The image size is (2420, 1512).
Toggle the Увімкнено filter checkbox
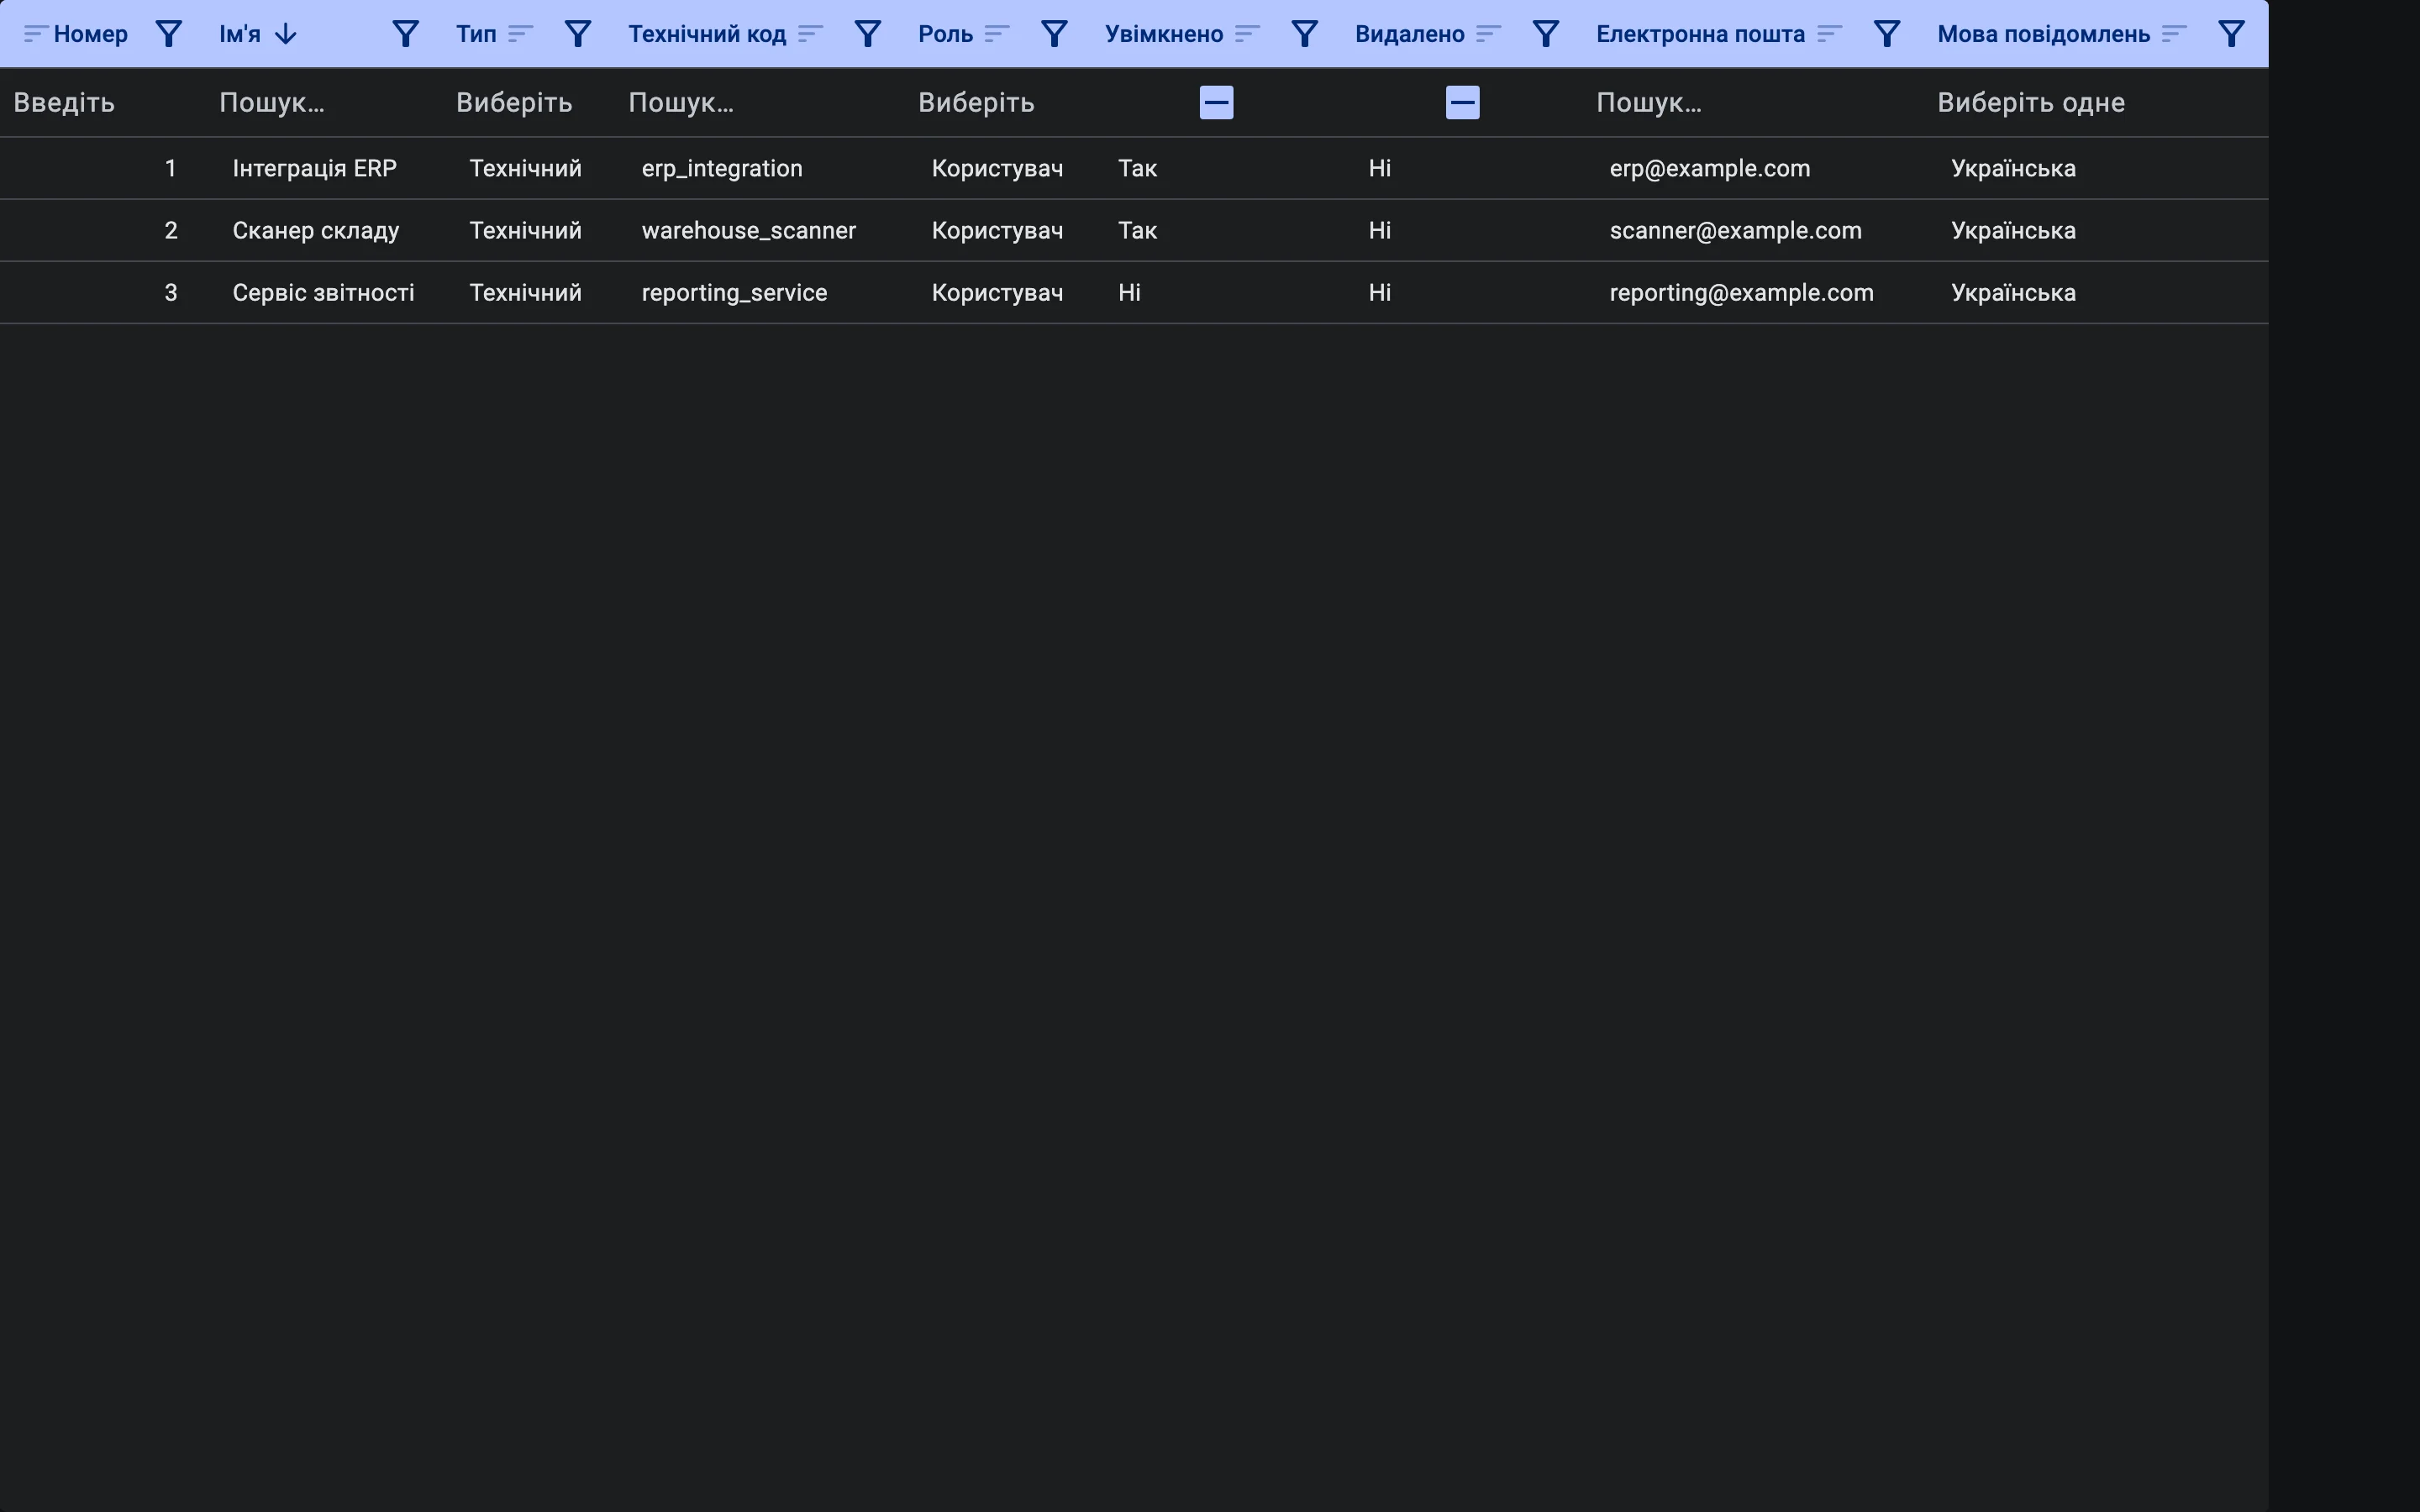tap(1216, 102)
